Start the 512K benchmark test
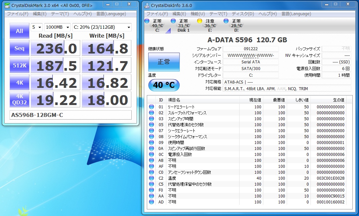 19,65
